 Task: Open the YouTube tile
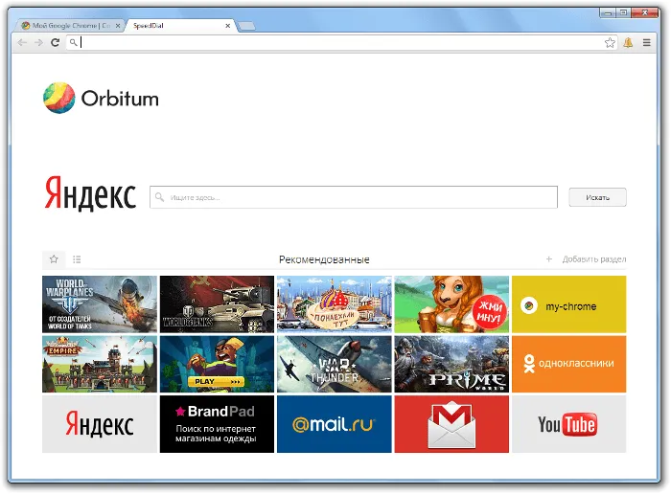[568, 424]
